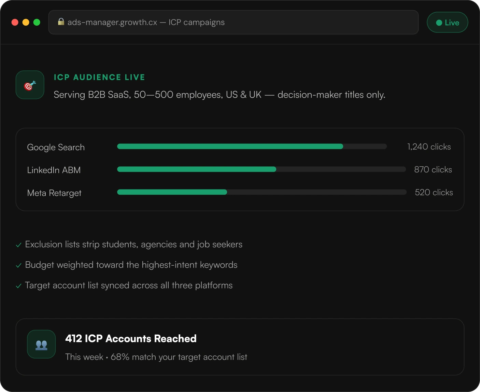The height and width of the screenshot is (392, 480).
Task: Select the Google Search campaign row label
Action: coord(56,147)
